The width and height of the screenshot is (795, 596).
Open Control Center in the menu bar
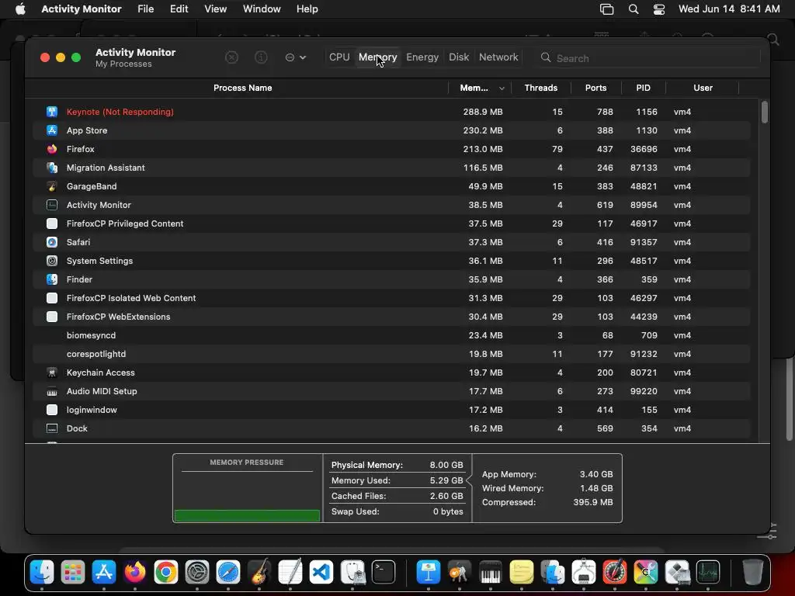[x=658, y=9]
